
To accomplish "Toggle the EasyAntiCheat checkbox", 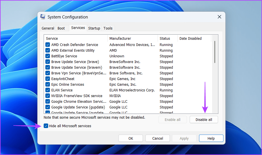I will [x=48, y=79].
